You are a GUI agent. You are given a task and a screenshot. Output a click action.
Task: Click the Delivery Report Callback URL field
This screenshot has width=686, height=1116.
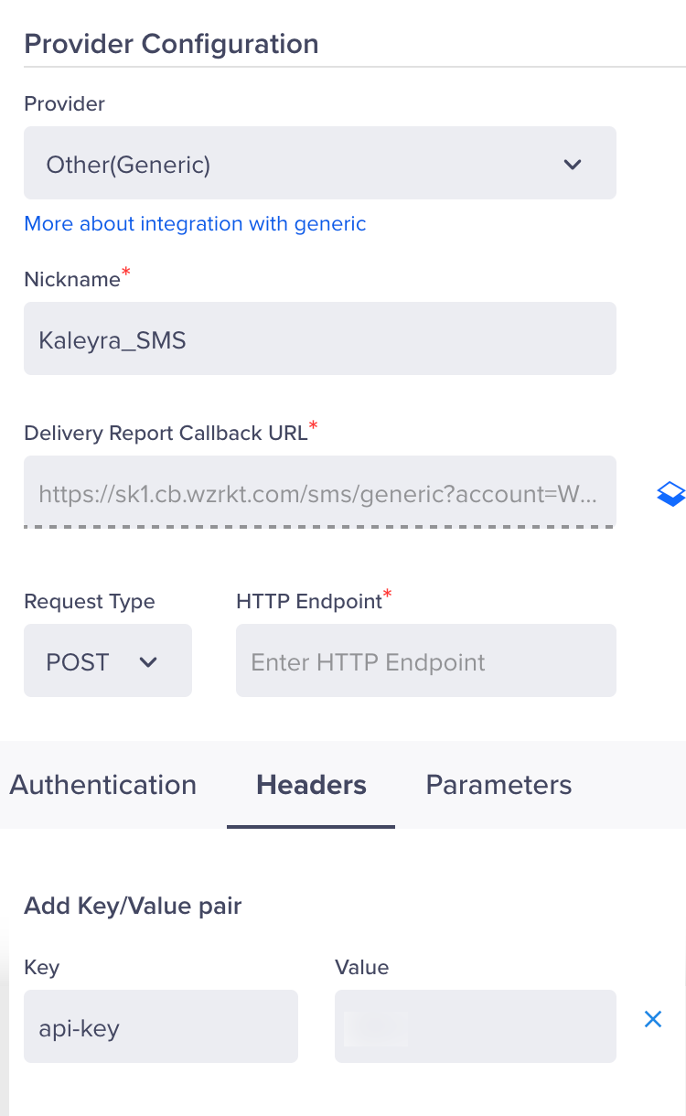click(x=319, y=494)
